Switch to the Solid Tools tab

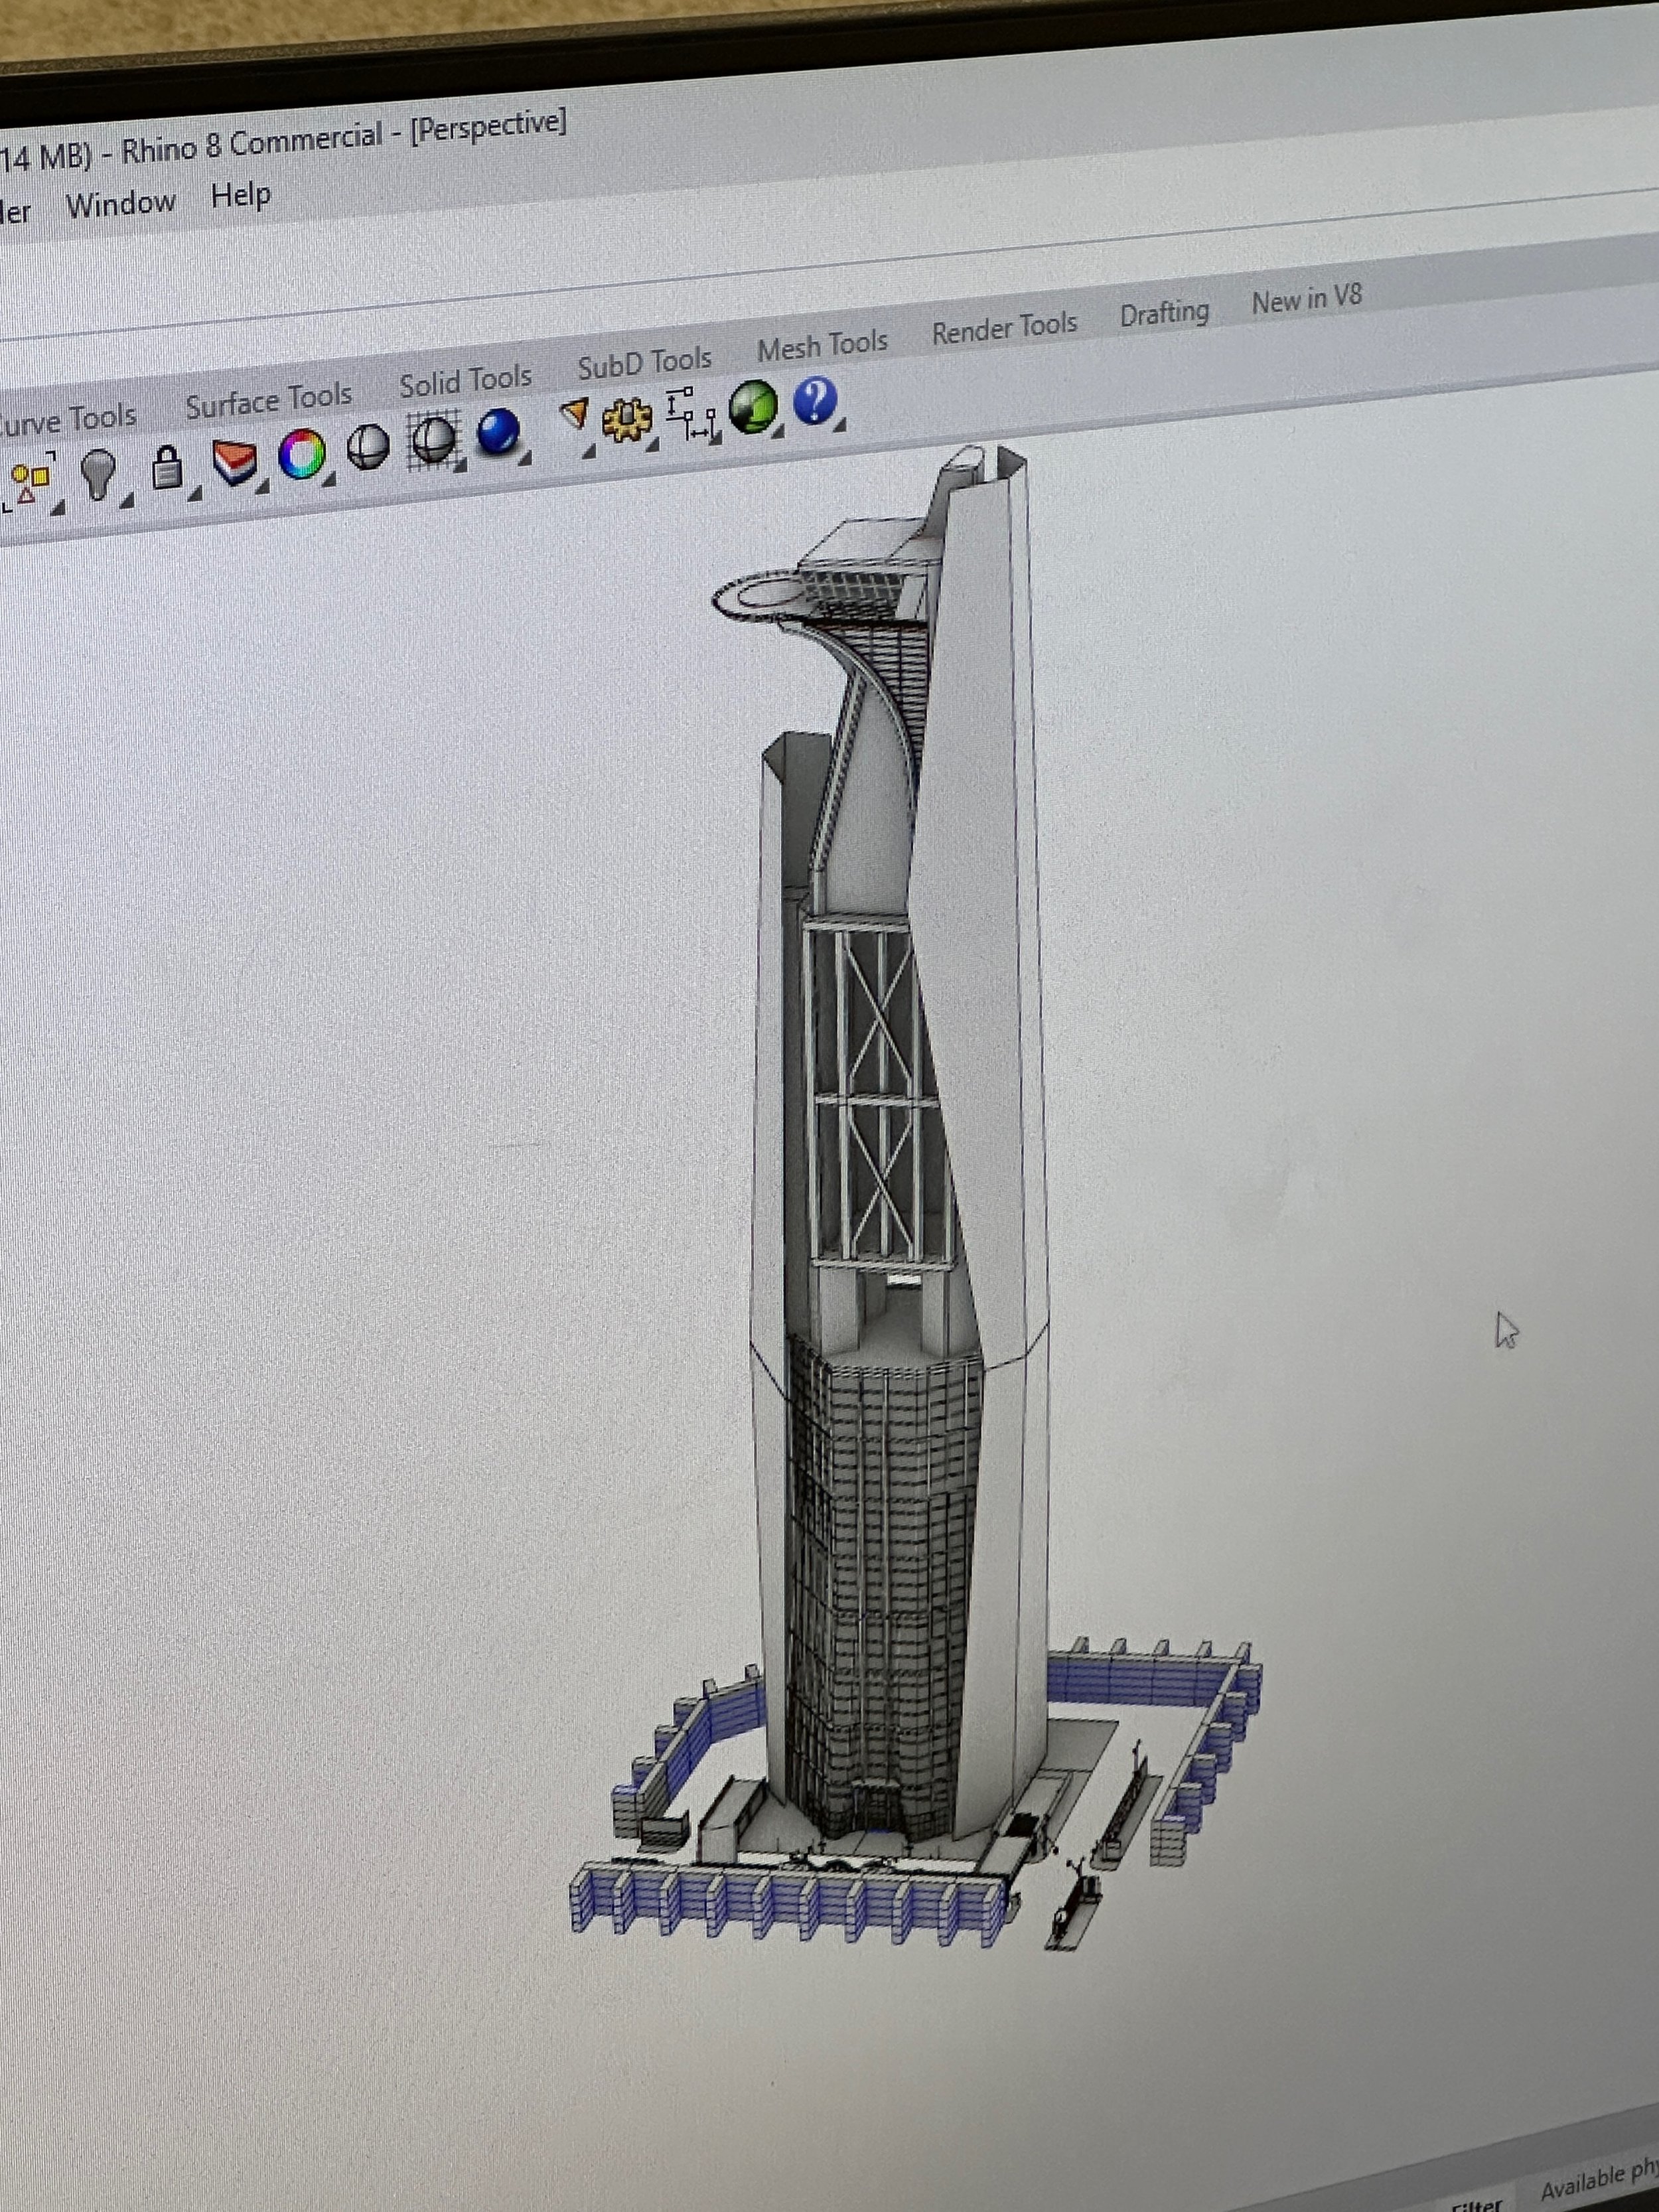pos(465,380)
